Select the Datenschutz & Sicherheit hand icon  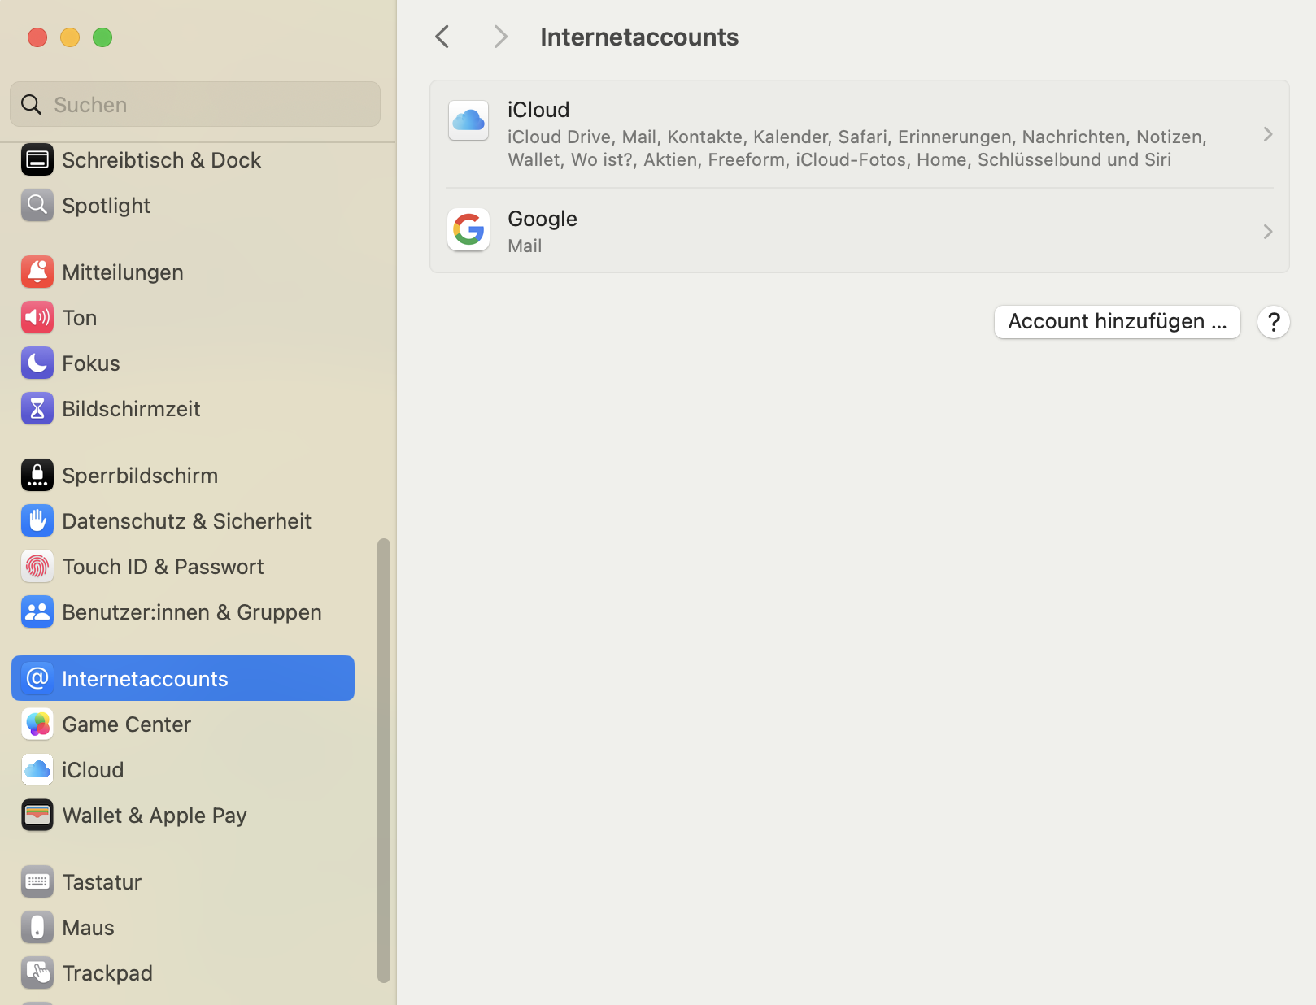point(37,521)
